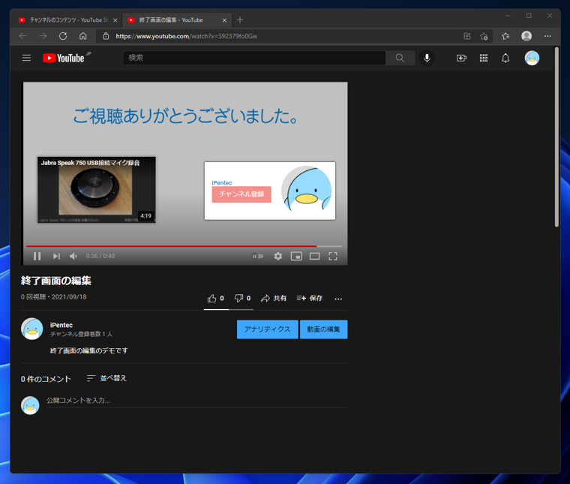Open the iPentec channel name link
The height and width of the screenshot is (484, 570).
(x=61, y=325)
